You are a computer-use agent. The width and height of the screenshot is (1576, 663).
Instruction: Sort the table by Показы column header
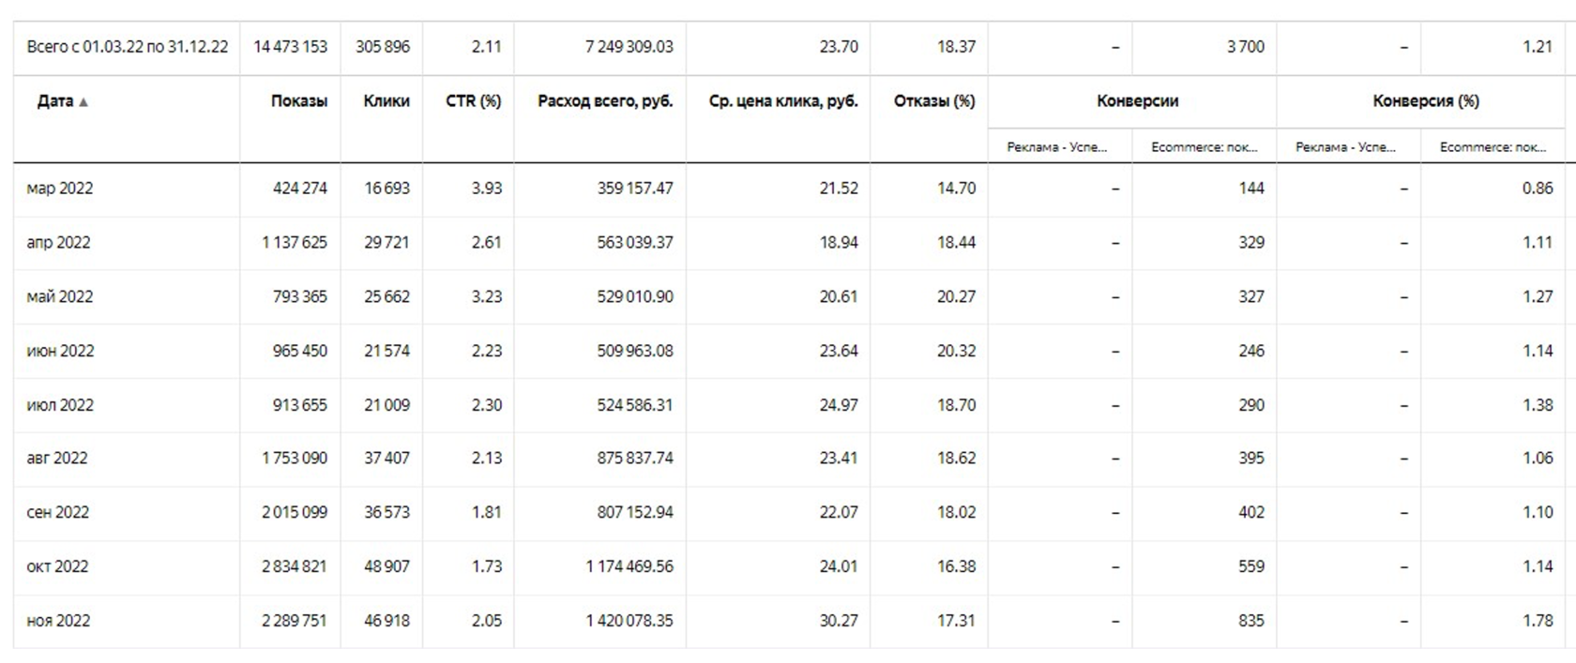tap(298, 101)
